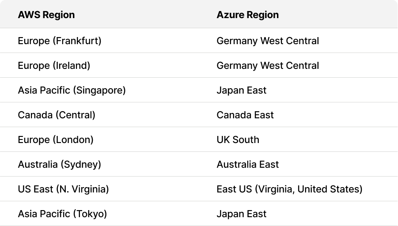The width and height of the screenshot is (398, 226).
Task: Select the UK South cell
Action: coord(238,139)
